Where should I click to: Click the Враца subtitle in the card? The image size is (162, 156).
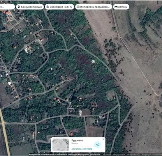tap(74, 144)
